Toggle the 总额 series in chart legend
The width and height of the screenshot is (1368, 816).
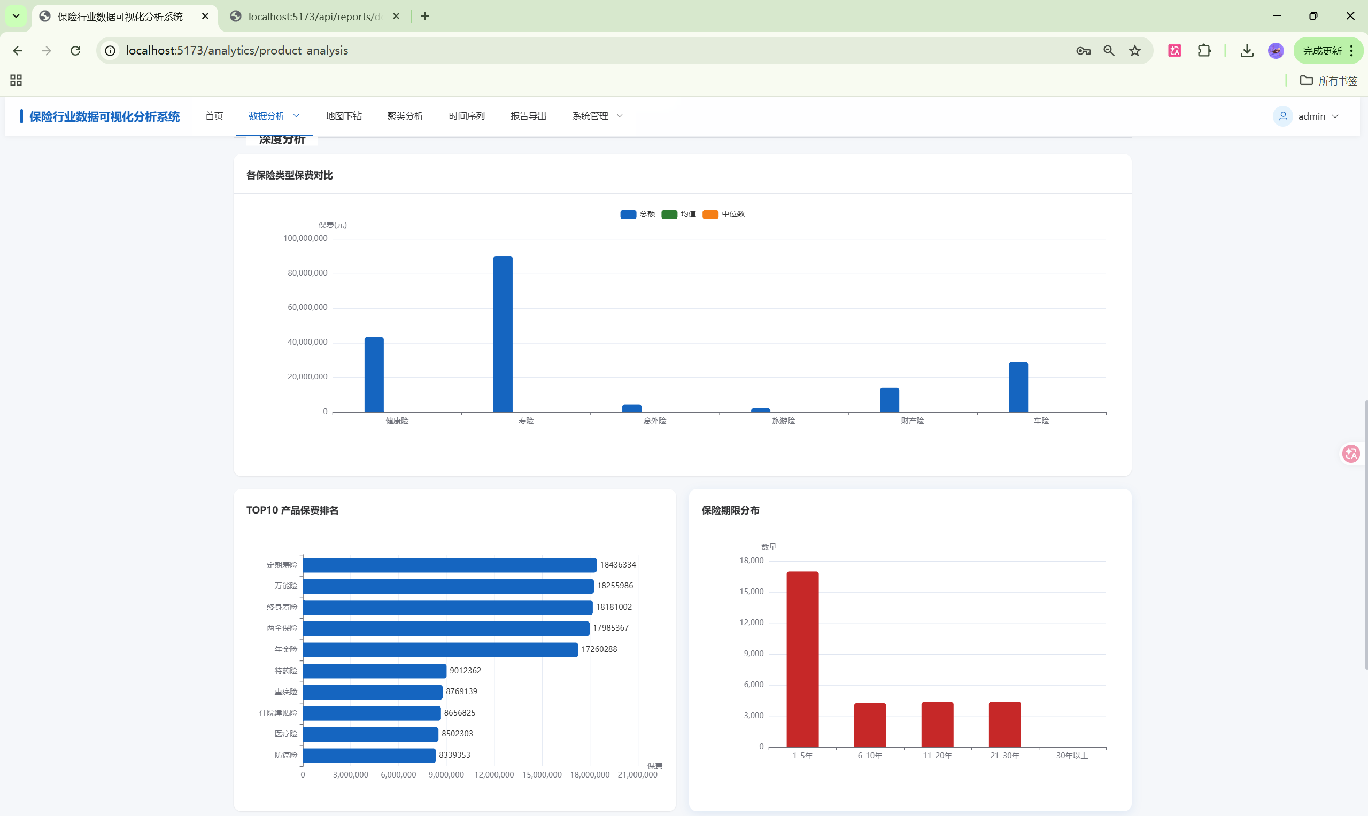click(637, 214)
